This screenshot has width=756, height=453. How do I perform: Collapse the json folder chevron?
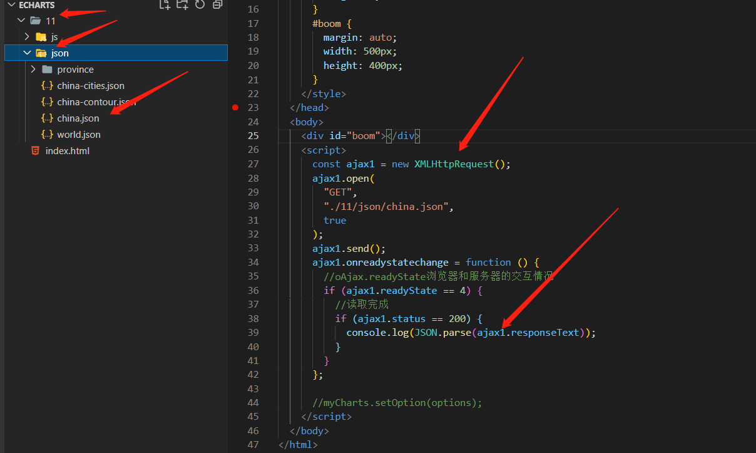click(x=27, y=53)
